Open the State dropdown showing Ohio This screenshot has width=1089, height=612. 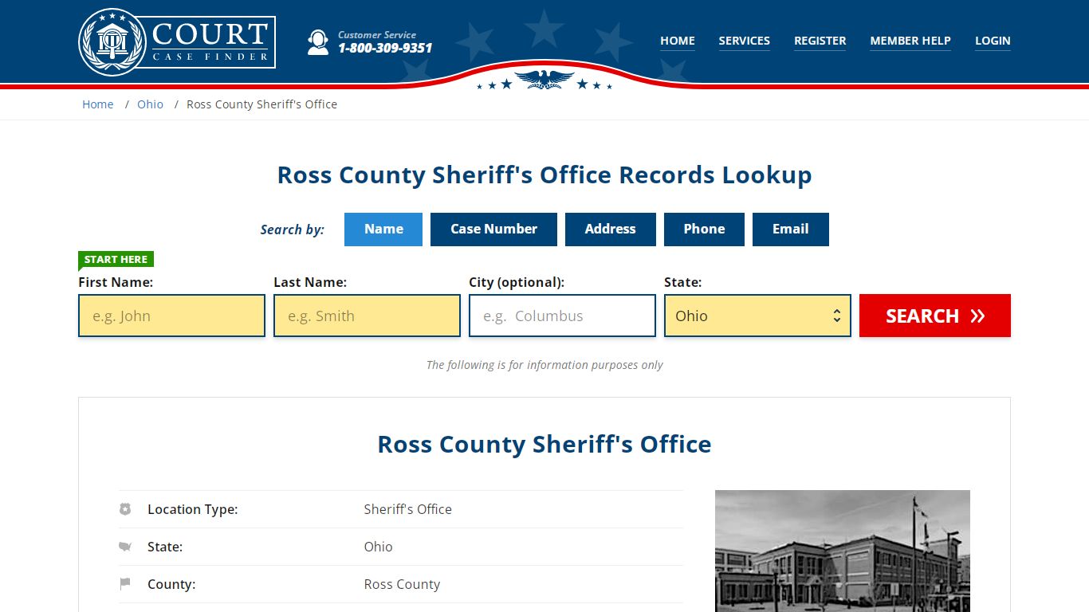point(757,316)
